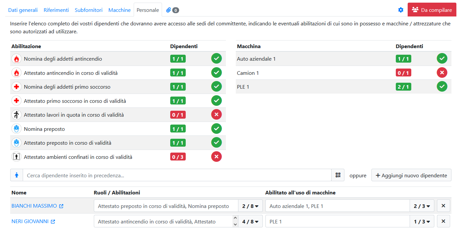Open BIANCHI MASSIMO 2 / 3 machines dropdown
The height and width of the screenshot is (232, 461).
[x=422, y=206]
